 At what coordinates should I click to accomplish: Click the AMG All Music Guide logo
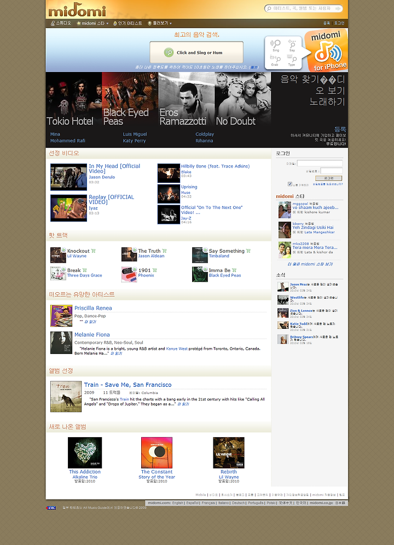[x=51, y=508]
